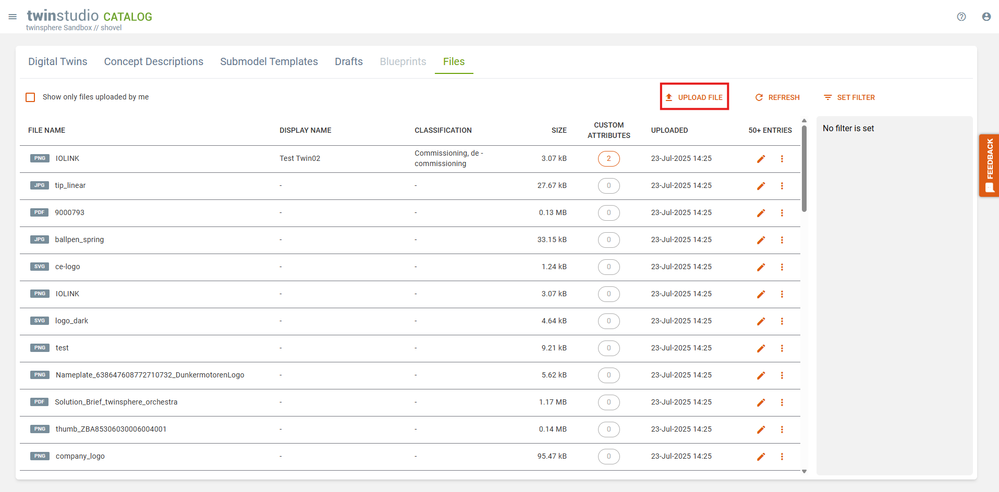Open more options for 9000793 file
Screen dimensions: 999x492
click(782, 213)
